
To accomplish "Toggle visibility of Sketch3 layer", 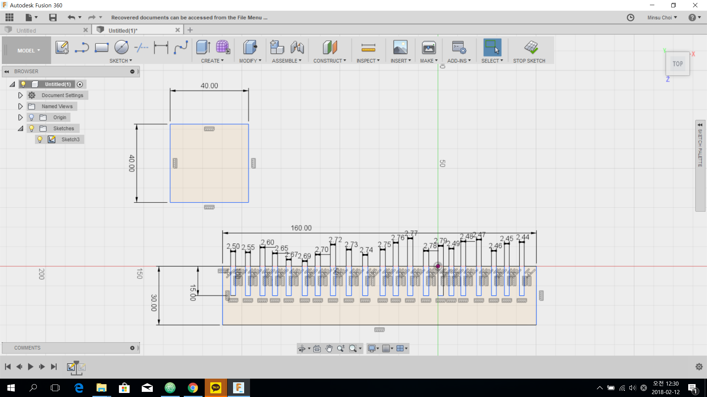I will coord(40,139).
